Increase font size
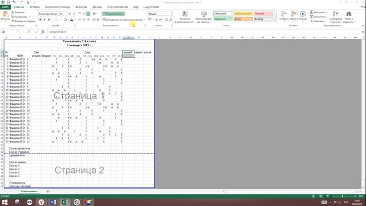Viewport: 366px width, 206px height. [x=70, y=14]
